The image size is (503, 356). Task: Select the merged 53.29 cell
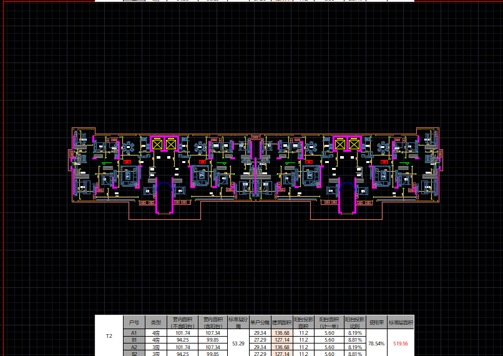(x=238, y=343)
